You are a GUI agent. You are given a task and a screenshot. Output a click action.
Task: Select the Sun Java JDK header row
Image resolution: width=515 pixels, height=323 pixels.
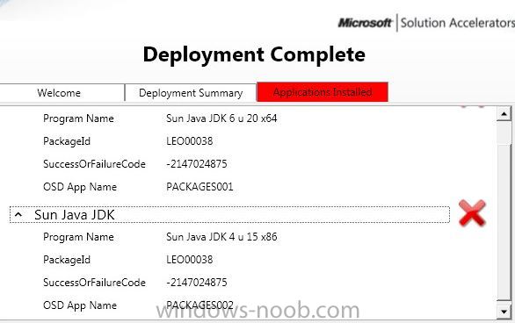229,215
